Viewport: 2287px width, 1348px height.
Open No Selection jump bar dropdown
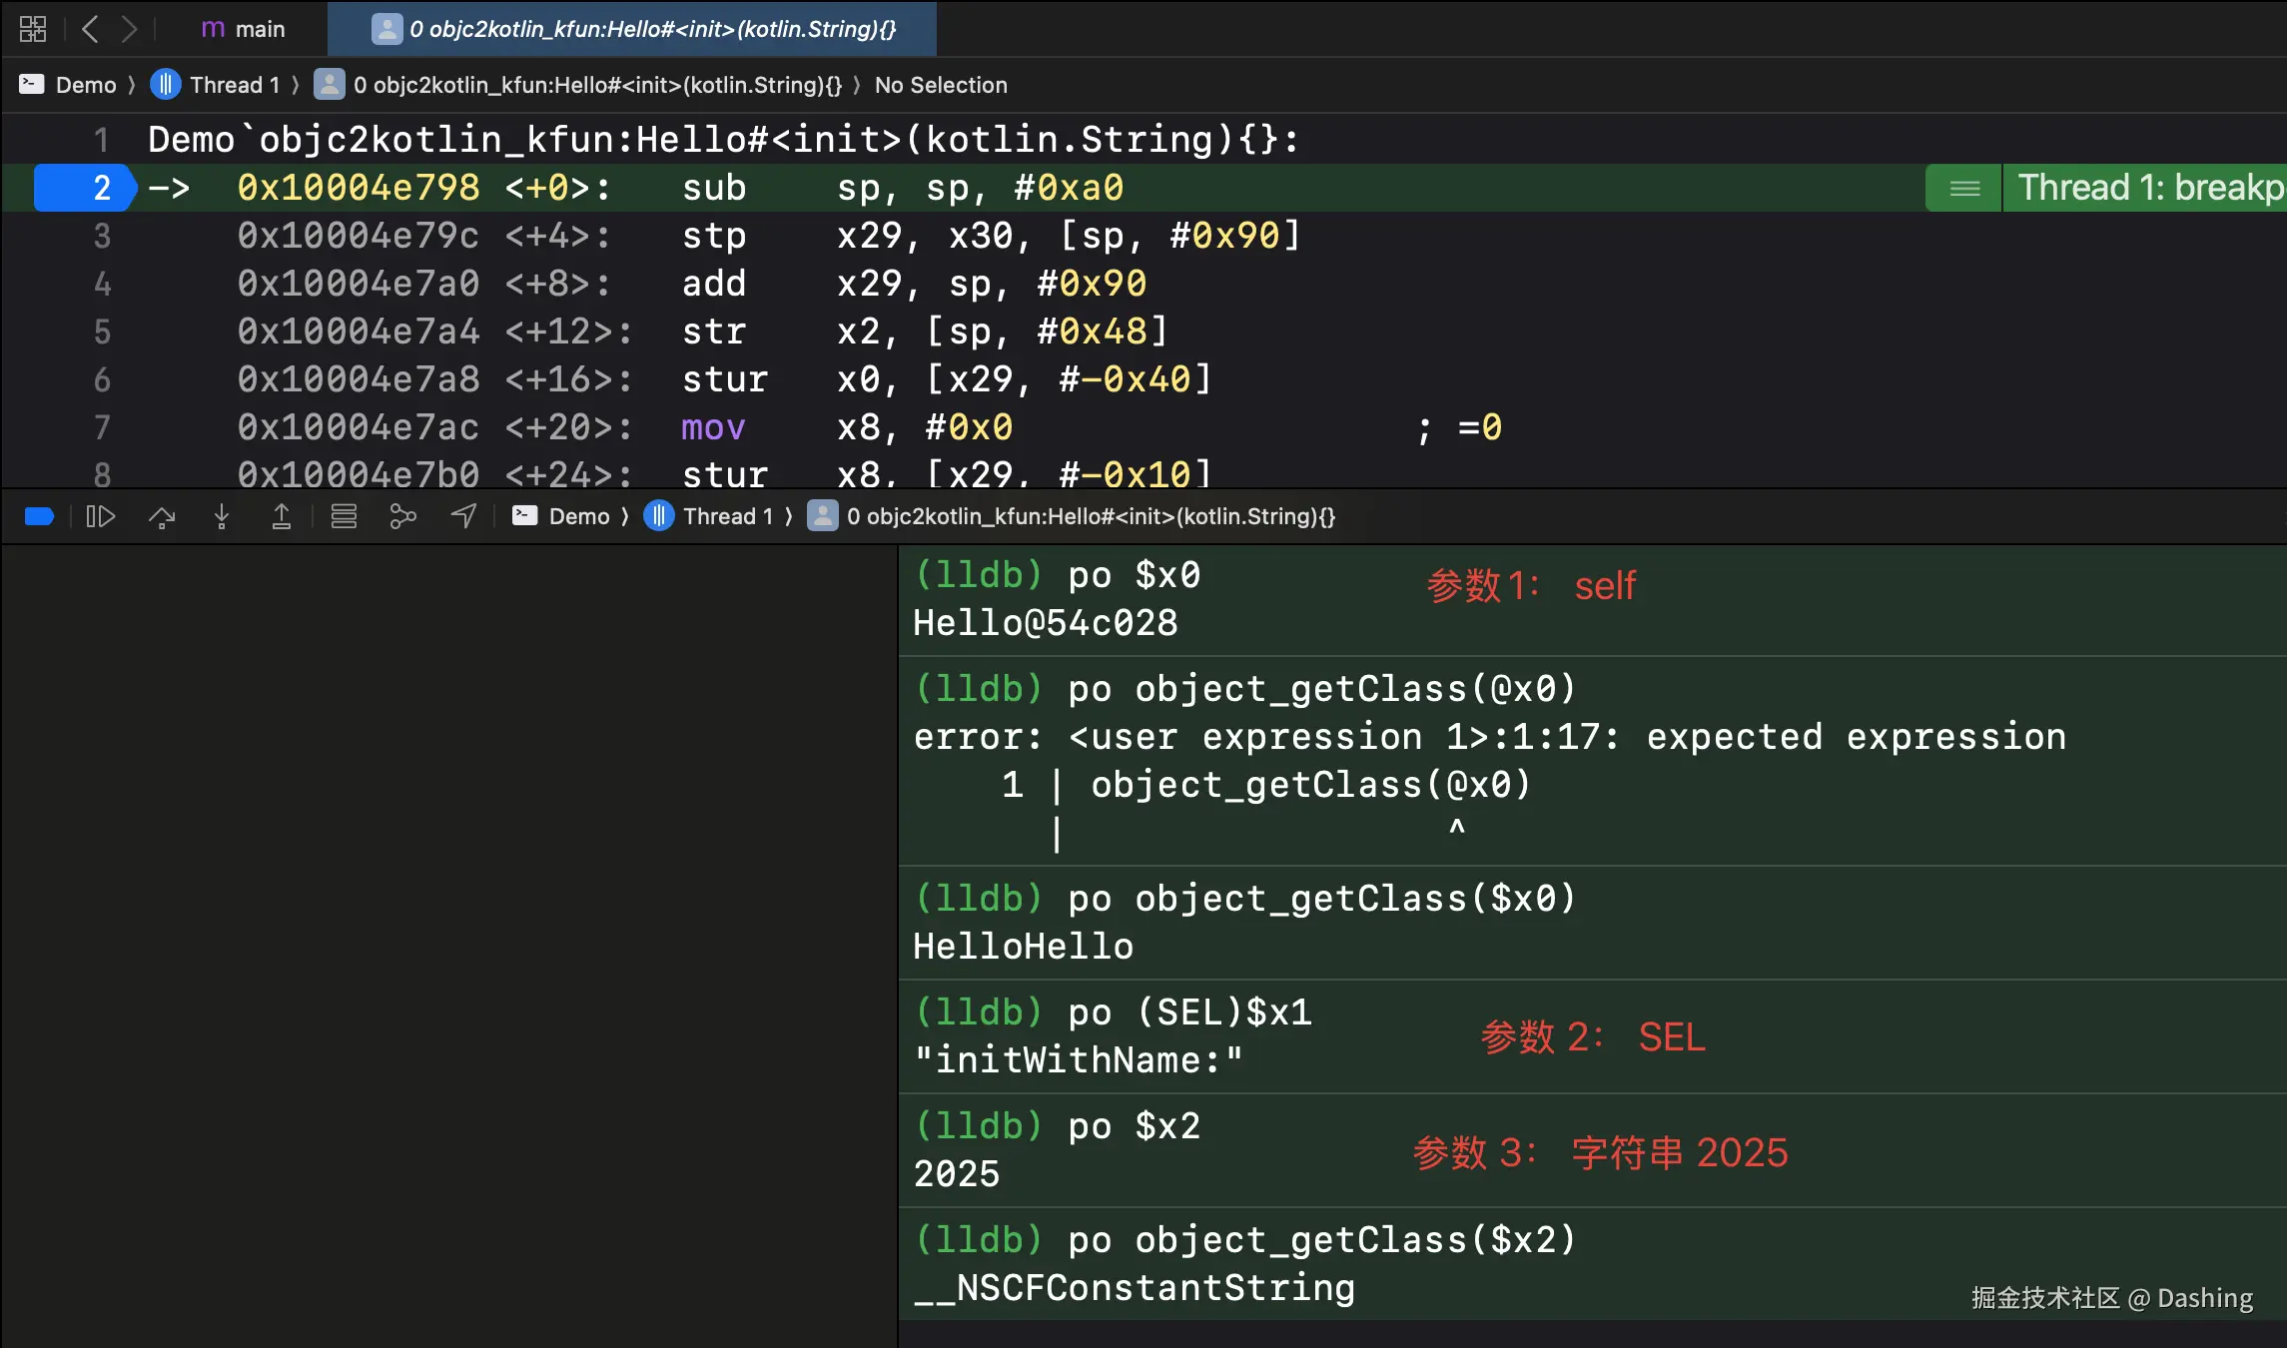[940, 85]
